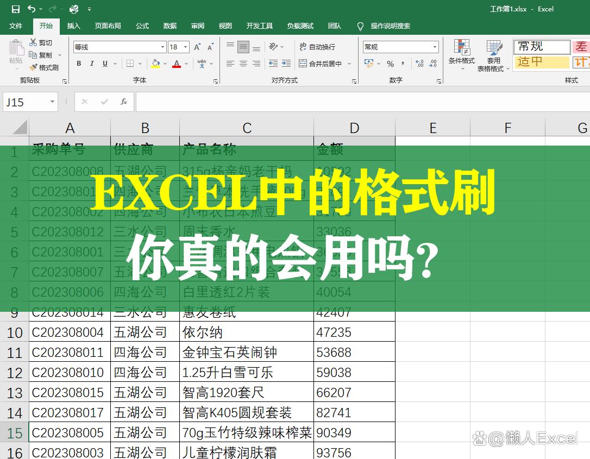Image resolution: width=590 pixels, height=459 pixels.
Task: Toggle bold formatting
Action: (79, 64)
